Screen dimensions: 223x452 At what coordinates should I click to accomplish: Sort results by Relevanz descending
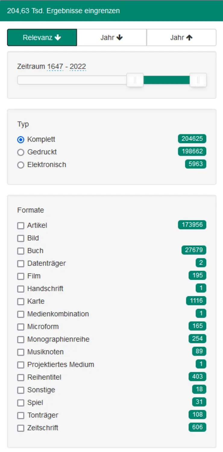pyautogui.click(x=42, y=38)
